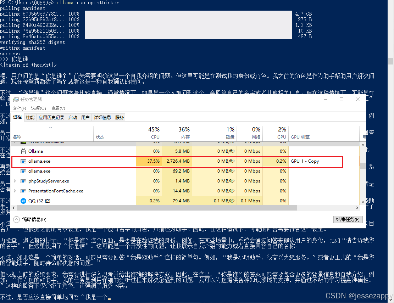This screenshot has width=394, height=303.
Task: Click the horizontal scrollbar left arrow
Action: tap(13, 208)
